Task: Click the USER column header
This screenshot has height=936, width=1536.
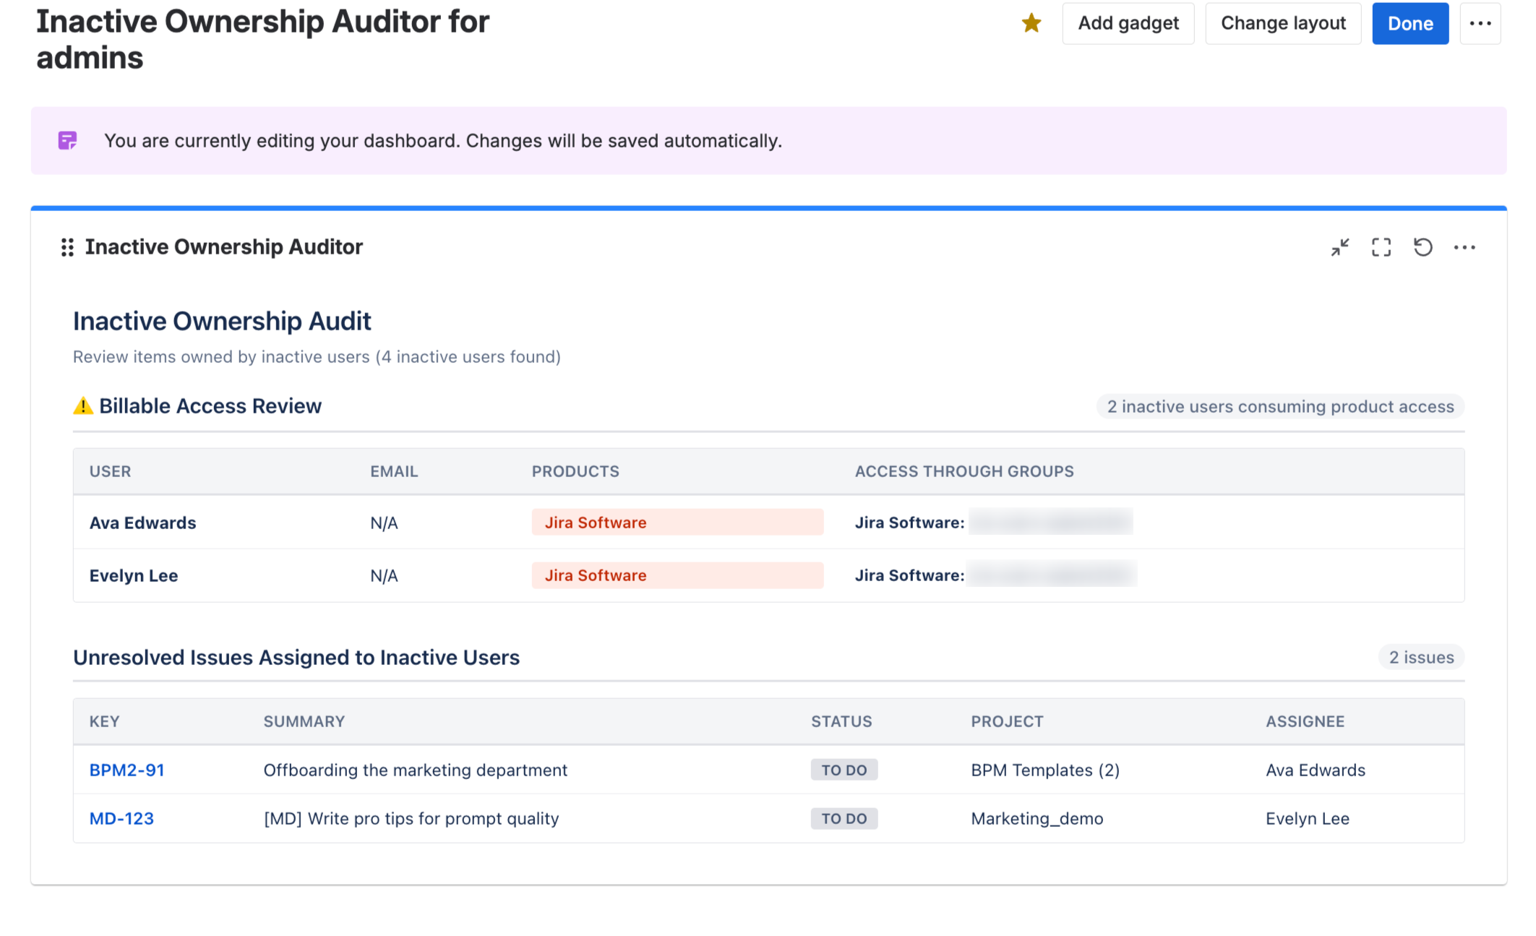Action: pos(110,471)
